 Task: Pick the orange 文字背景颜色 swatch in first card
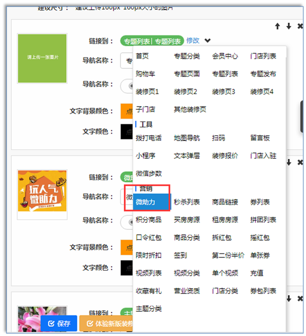[x=127, y=111]
